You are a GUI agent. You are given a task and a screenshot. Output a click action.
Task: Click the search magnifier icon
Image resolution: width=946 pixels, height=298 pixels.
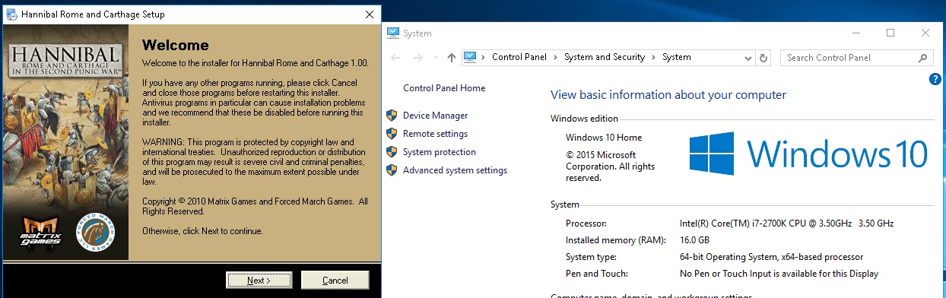922,58
